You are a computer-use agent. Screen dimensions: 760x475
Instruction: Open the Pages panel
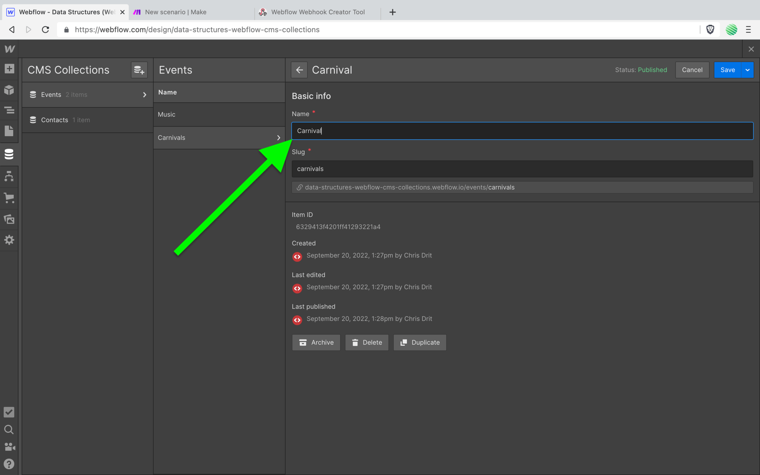9,131
